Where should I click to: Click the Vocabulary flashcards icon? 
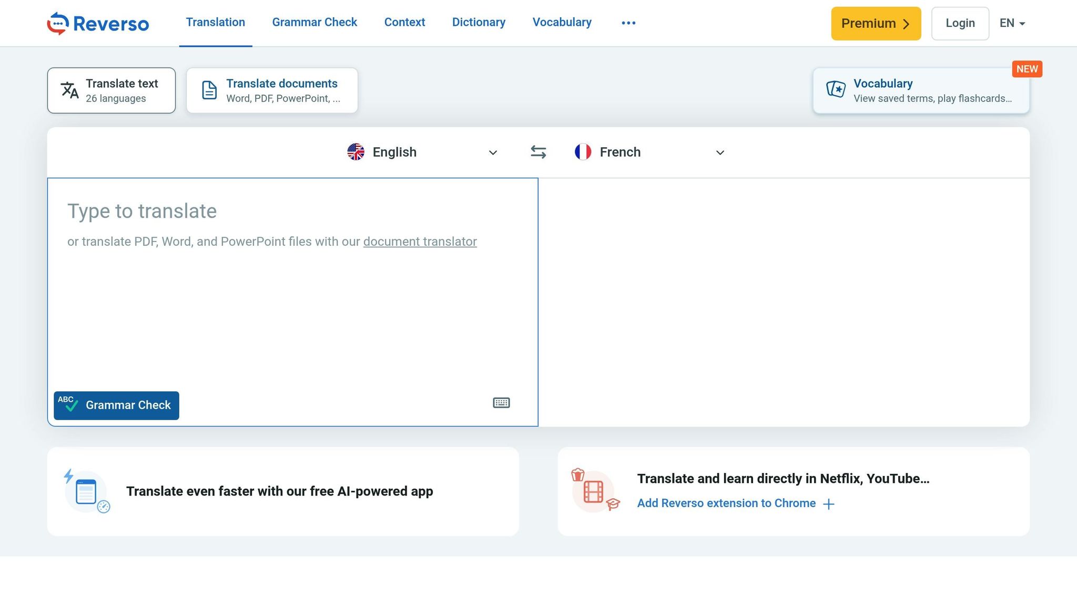tap(835, 89)
